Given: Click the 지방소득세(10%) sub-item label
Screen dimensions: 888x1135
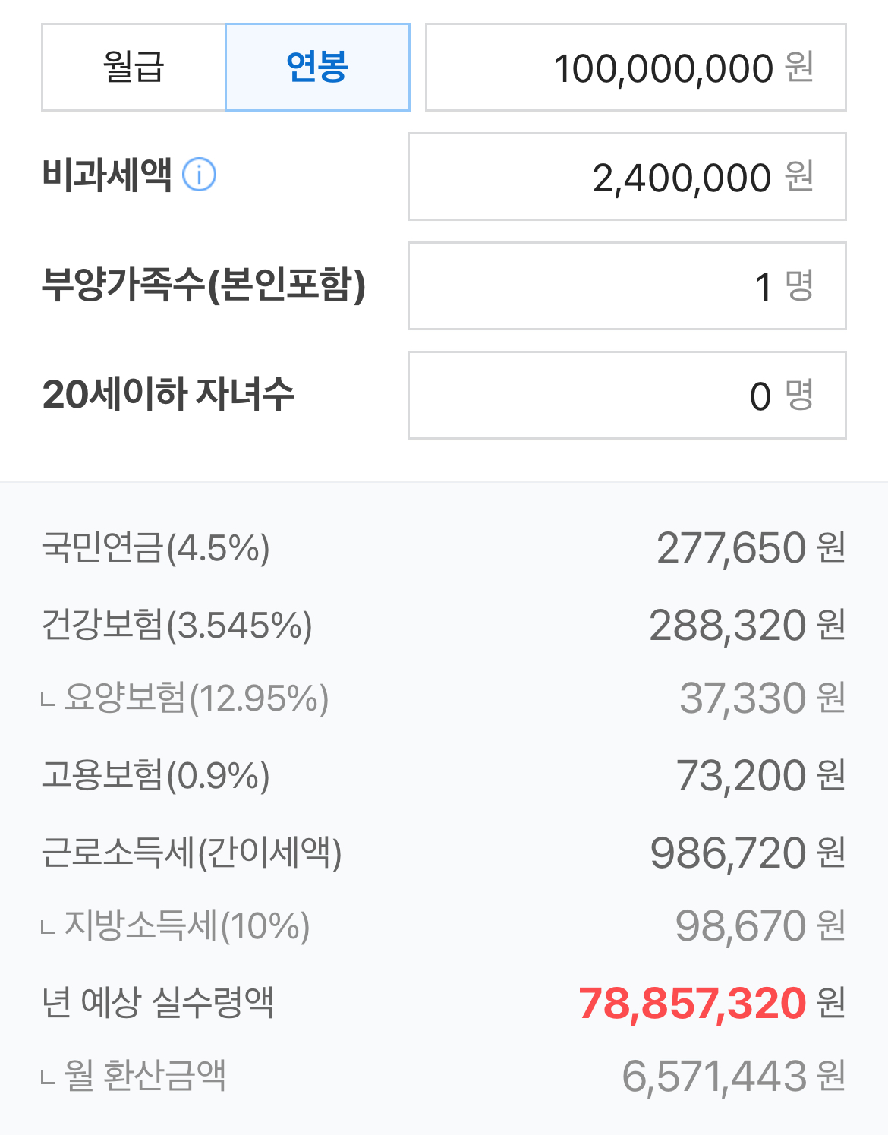Looking at the screenshot, I should [x=187, y=925].
